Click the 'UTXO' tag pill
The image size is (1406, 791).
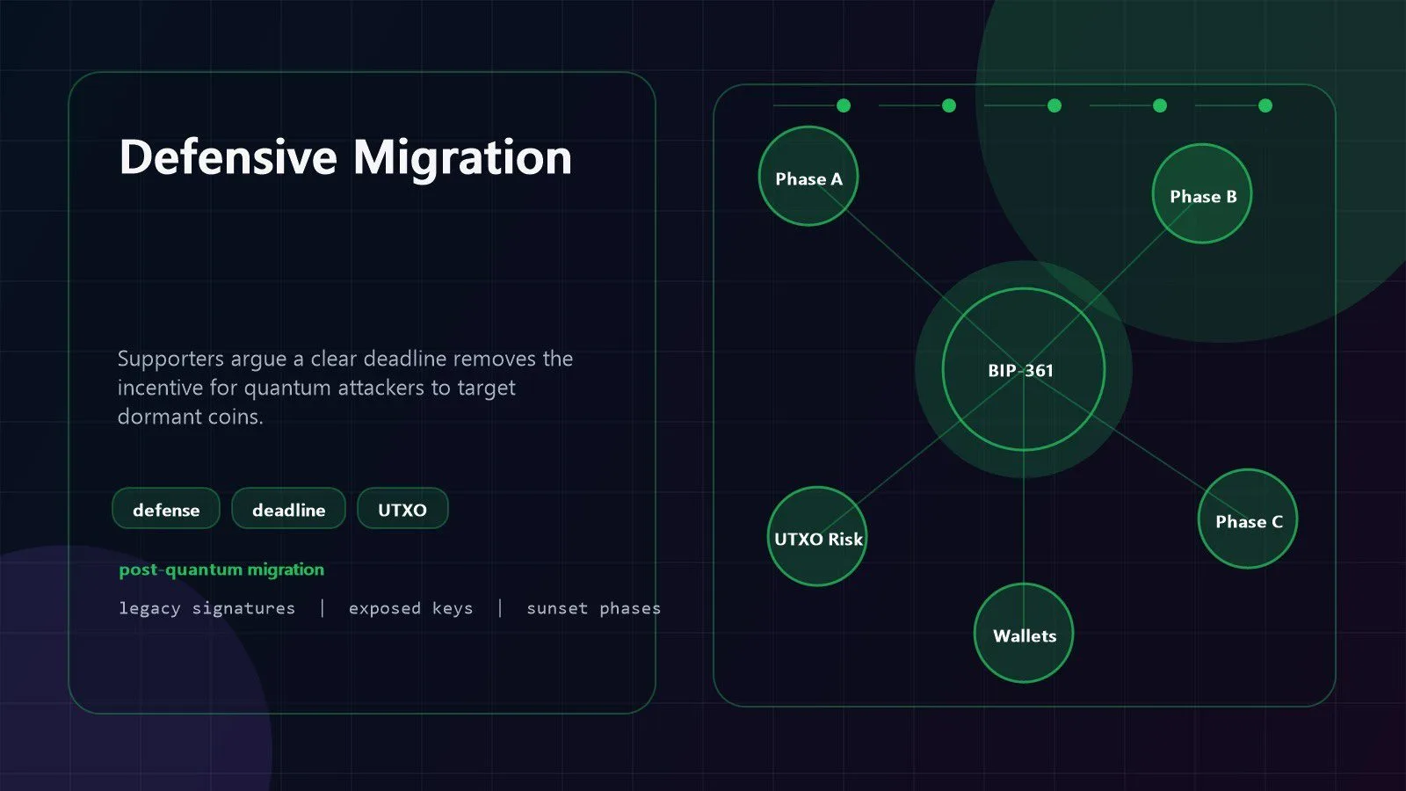(402, 510)
